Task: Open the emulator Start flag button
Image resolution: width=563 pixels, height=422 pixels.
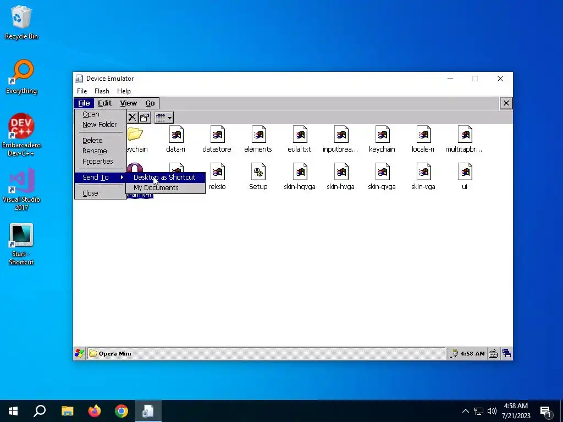Action: [79, 353]
